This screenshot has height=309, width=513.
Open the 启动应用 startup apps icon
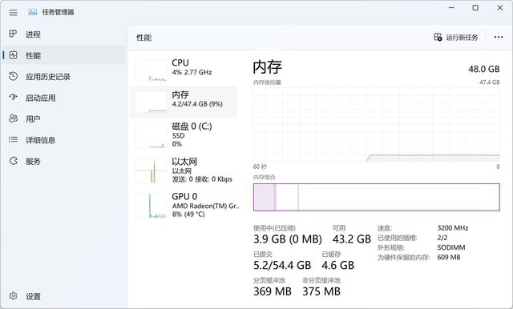point(13,98)
